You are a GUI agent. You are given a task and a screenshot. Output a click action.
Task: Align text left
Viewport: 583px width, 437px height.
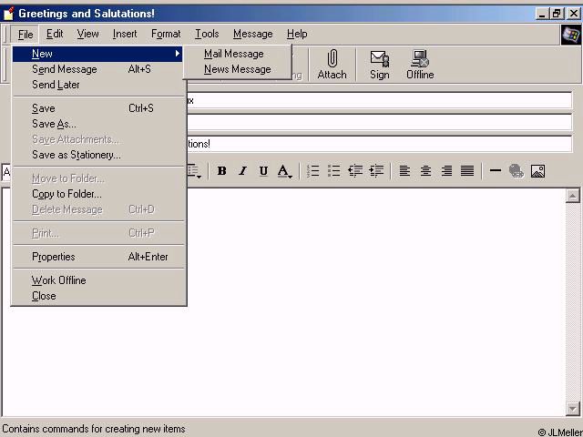(x=404, y=171)
